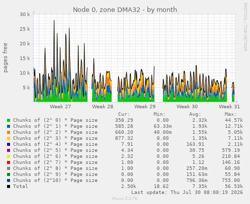
Task: Click the 'pages free' y-axis label
Action: [6, 58]
